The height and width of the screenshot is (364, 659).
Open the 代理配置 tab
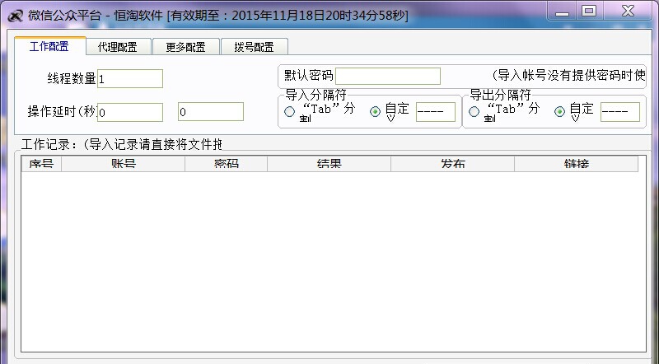(118, 47)
